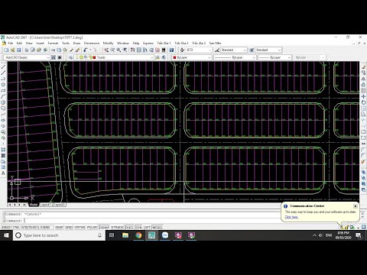Viewport: 367px width, 275px height.
Task: Select the Multiline Text A tool
Action: click(3, 173)
